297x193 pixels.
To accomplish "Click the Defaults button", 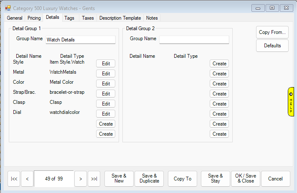I will pos(272,46).
